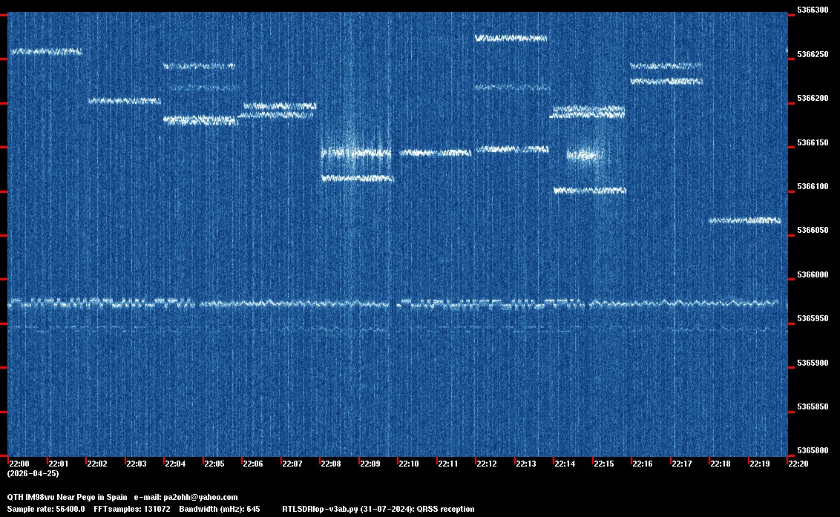Click the 22:18 time axis label
Viewport: 840px width, 517px height.
721,464
